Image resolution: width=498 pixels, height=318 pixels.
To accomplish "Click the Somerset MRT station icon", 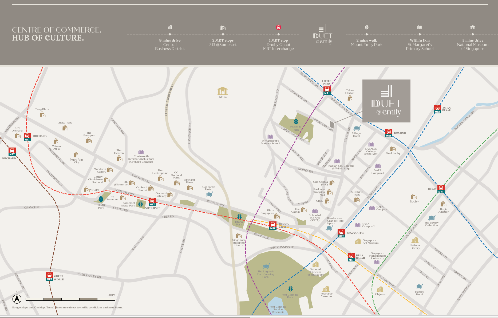I will pyautogui.click(x=152, y=202).
